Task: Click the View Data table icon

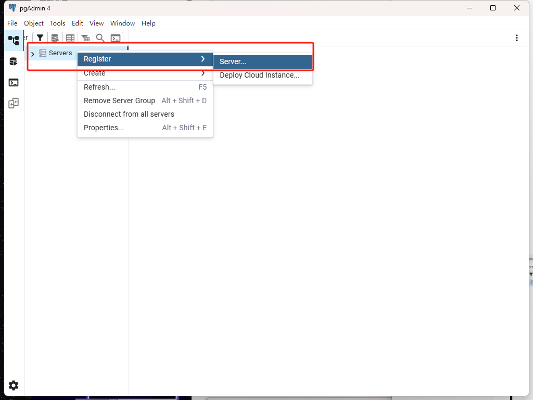Action: point(70,38)
